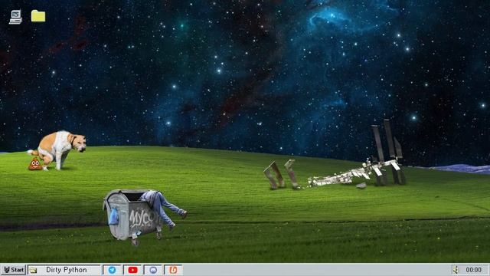Screen dimensions: 490x276
Task: Open the yellow folder desktop icon
Action: pos(38,16)
